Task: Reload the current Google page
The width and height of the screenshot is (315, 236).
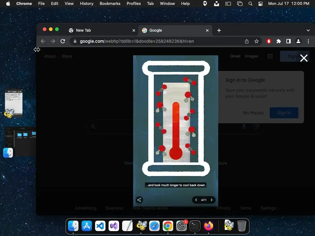Action: (x=63, y=41)
